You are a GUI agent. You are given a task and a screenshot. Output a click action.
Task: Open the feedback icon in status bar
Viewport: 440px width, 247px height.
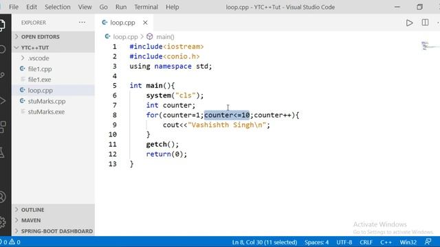coord(428,242)
